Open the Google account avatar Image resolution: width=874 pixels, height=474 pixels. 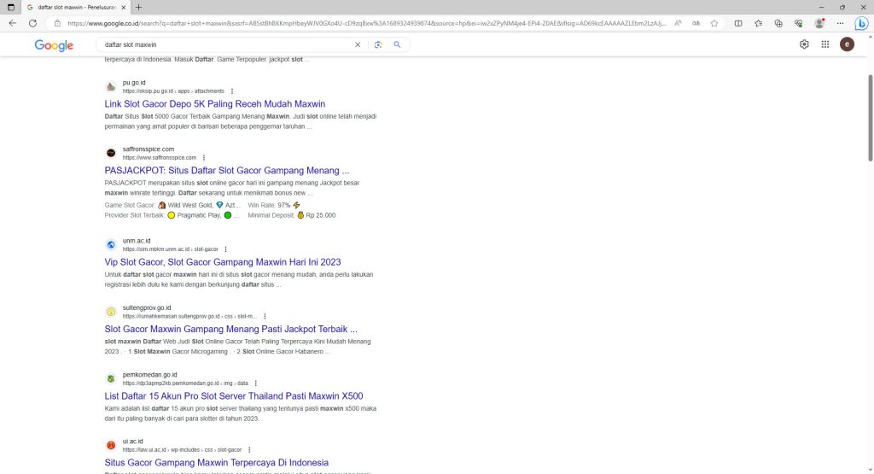click(x=847, y=44)
